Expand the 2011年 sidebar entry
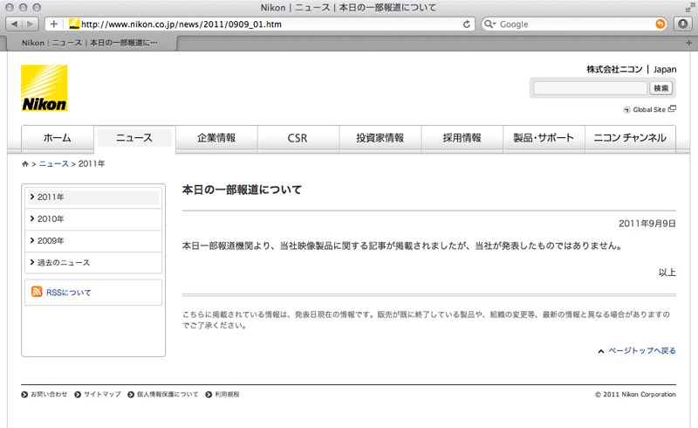 tap(93, 197)
